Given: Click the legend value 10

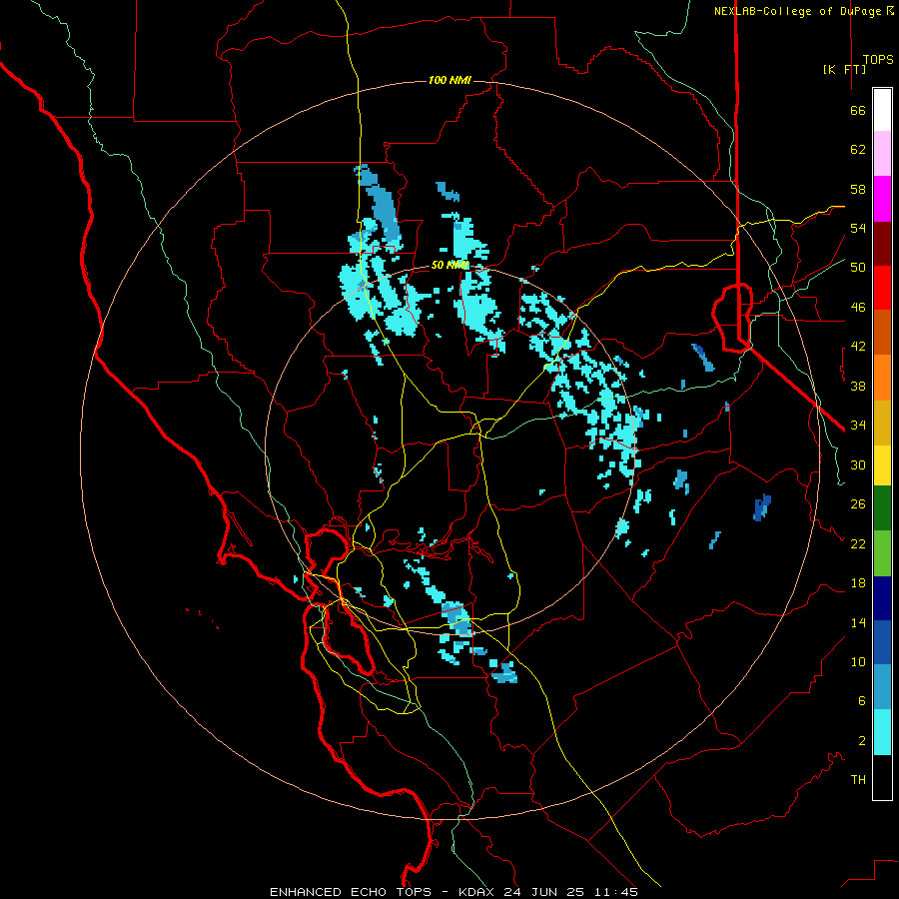Looking at the screenshot, I should pos(858,661).
